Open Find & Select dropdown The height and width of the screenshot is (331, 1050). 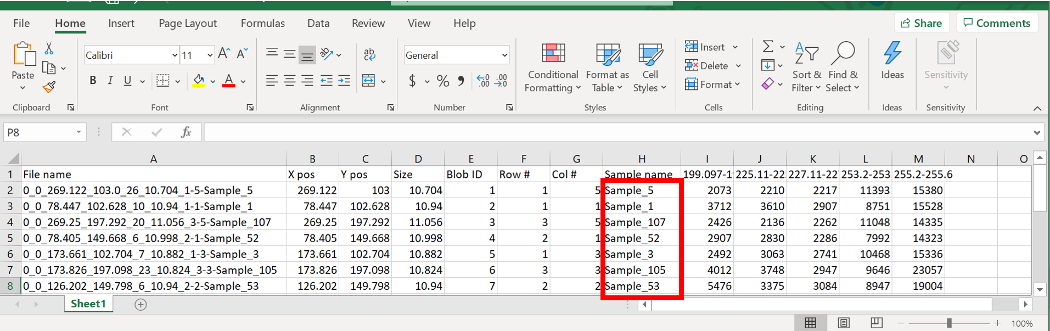[x=843, y=68]
